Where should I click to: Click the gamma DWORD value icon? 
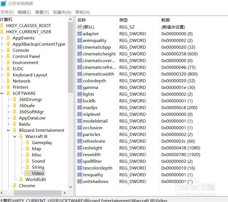pos(79,87)
